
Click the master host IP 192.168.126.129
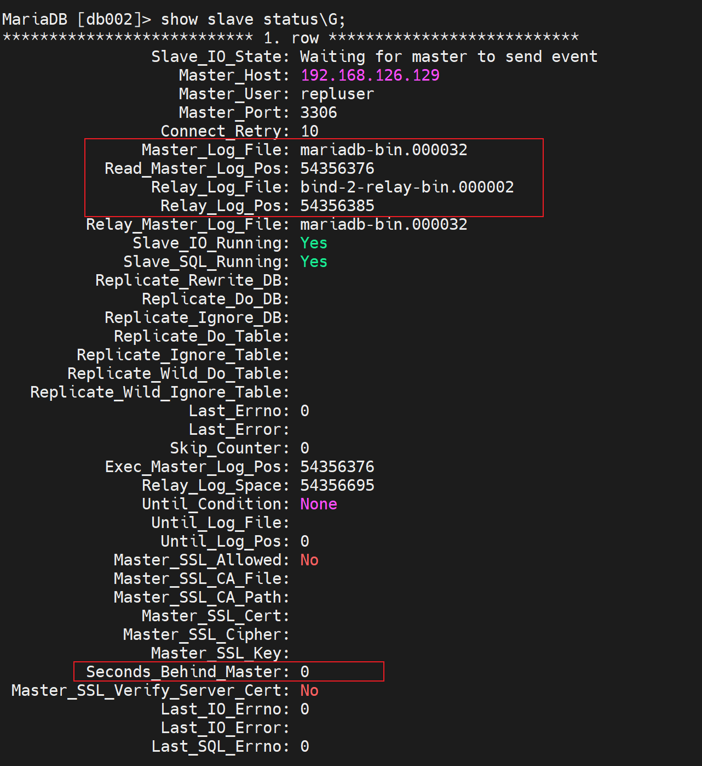coord(370,75)
